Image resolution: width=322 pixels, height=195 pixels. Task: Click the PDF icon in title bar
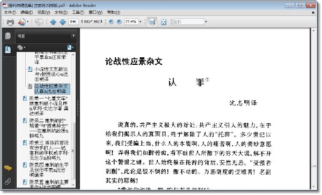click(x=5, y=5)
